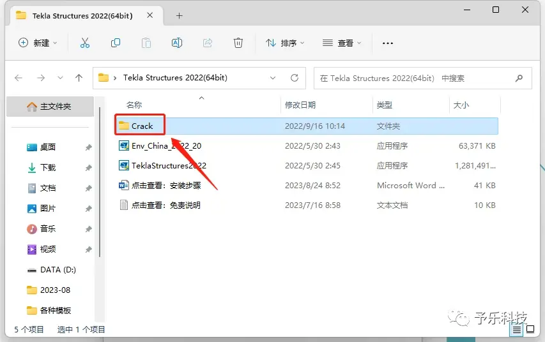The image size is (545, 342).
Task: Maximize the File Explorer window
Action: [x=496, y=10]
